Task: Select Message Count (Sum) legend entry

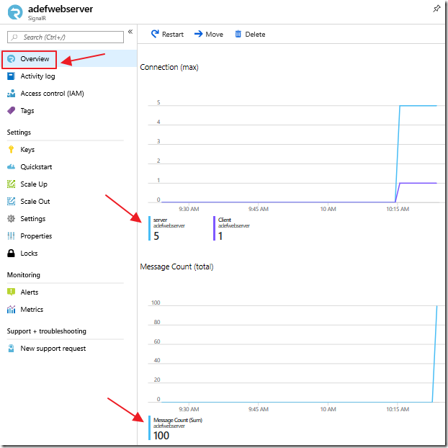Action: tap(176, 429)
